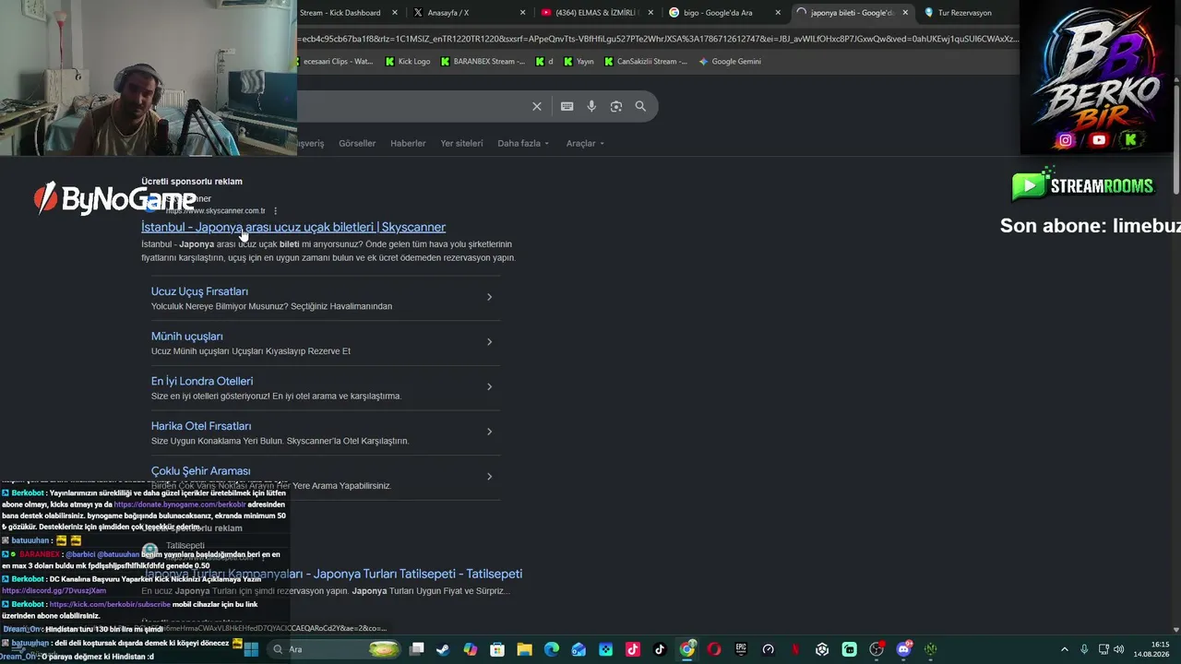This screenshot has width=1181, height=664.
Task: Open the discord.gg link in chat
Action: (54, 591)
